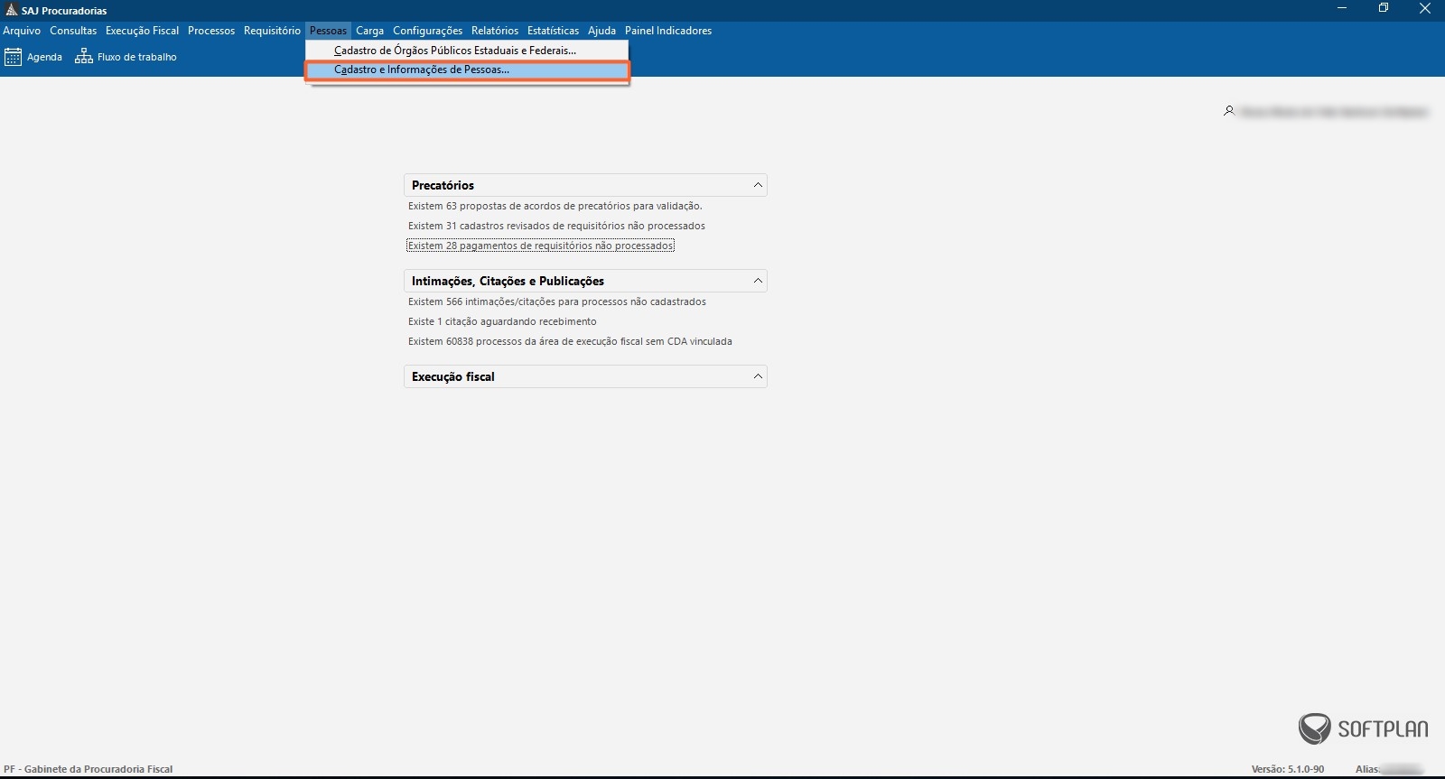Viewport: 1445px width, 779px height.
Task: Collapse the Precatórios section
Action: click(x=758, y=185)
